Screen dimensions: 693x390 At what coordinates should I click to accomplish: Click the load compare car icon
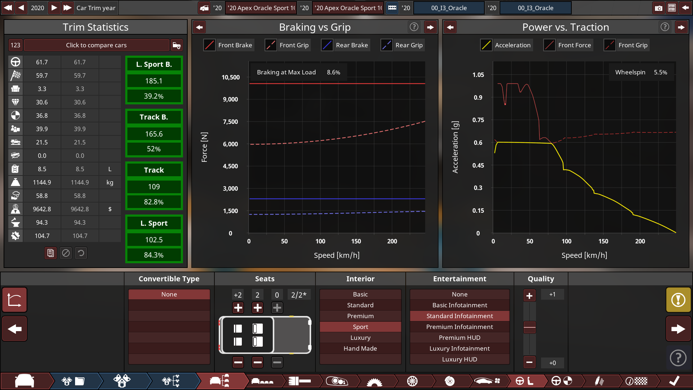coord(176,45)
